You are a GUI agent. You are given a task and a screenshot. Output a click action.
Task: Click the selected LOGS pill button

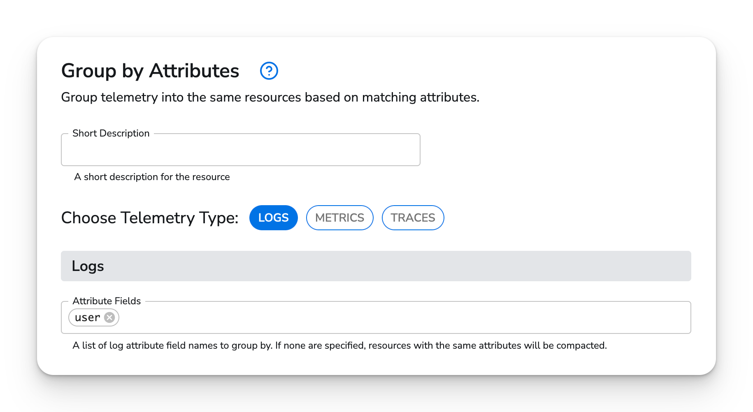tap(273, 218)
